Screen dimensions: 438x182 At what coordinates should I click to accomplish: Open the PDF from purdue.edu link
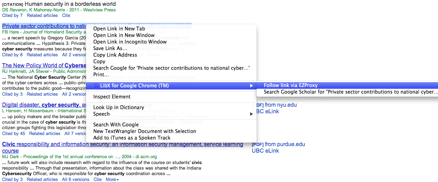point(278,144)
